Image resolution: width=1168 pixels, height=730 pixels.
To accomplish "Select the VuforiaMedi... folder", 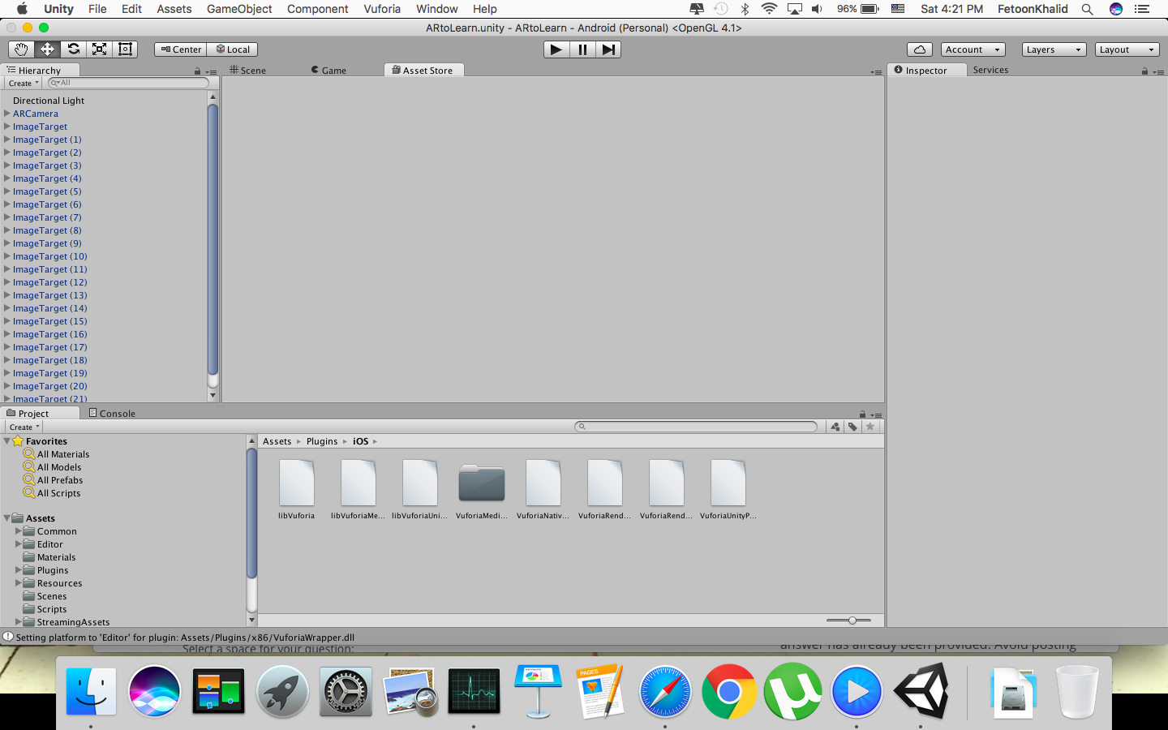I will pyautogui.click(x=482, y=489).
